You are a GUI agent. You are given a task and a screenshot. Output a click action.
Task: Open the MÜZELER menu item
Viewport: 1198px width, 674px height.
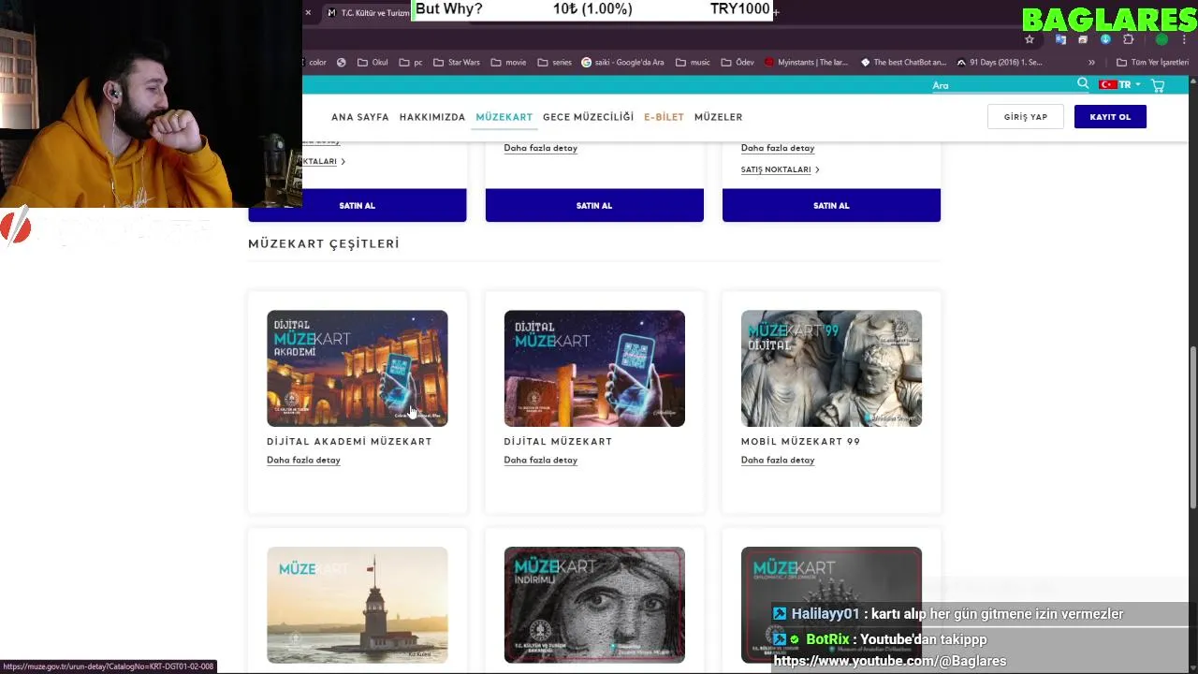click(718, 117)
